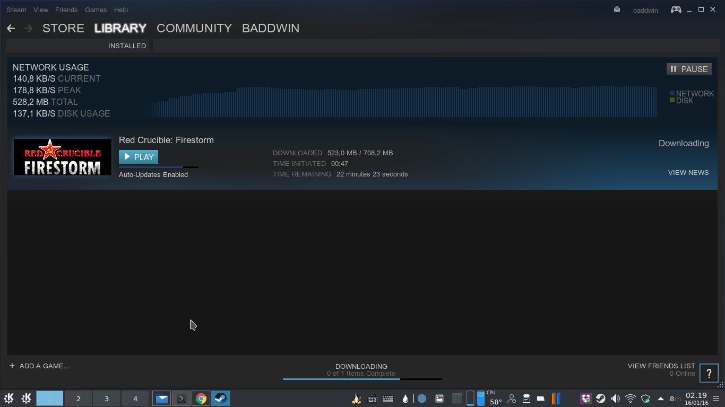Viewport: 725px width, 407px height.
Task: Open VIEW FRIENDS LIST
Action: tap(661, 366)
